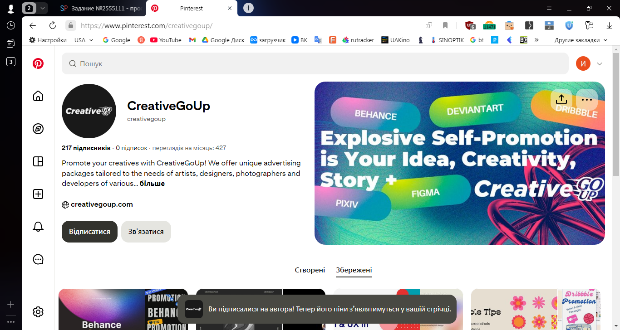The width and height of the screenshot is (620, 330).
Task: Open the history clock icon in the browser sidebar
Action: click(11, 25)
